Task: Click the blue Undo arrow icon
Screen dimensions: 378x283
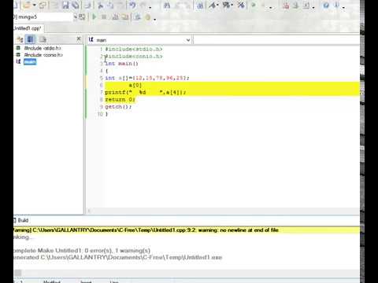Action: (133, 5)
